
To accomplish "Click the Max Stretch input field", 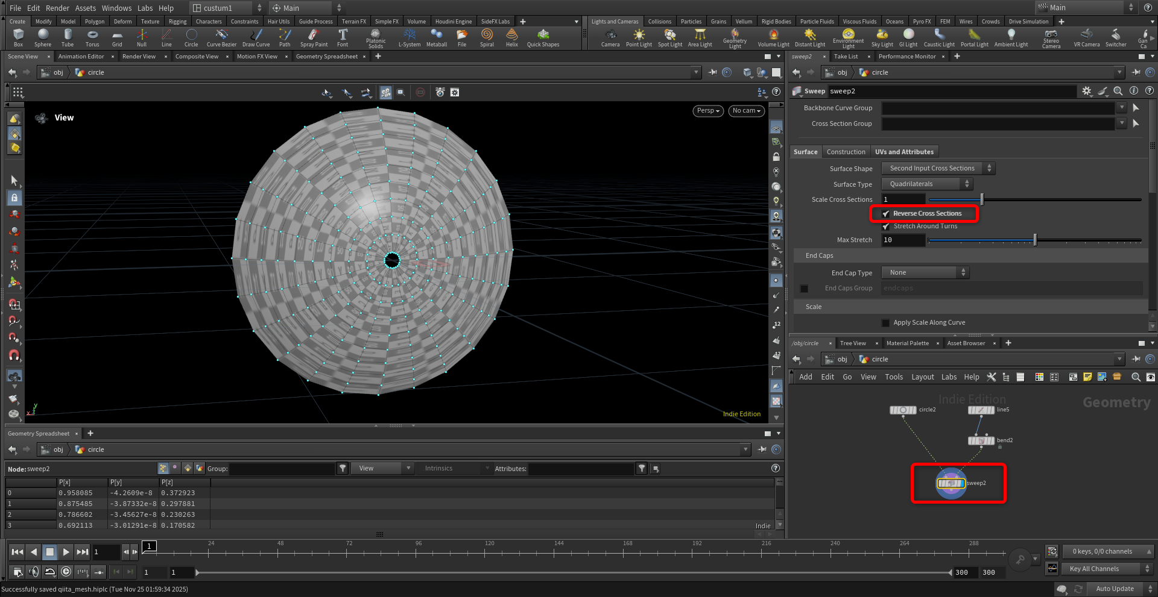I will pyautogui.click(x=903, y=240).
